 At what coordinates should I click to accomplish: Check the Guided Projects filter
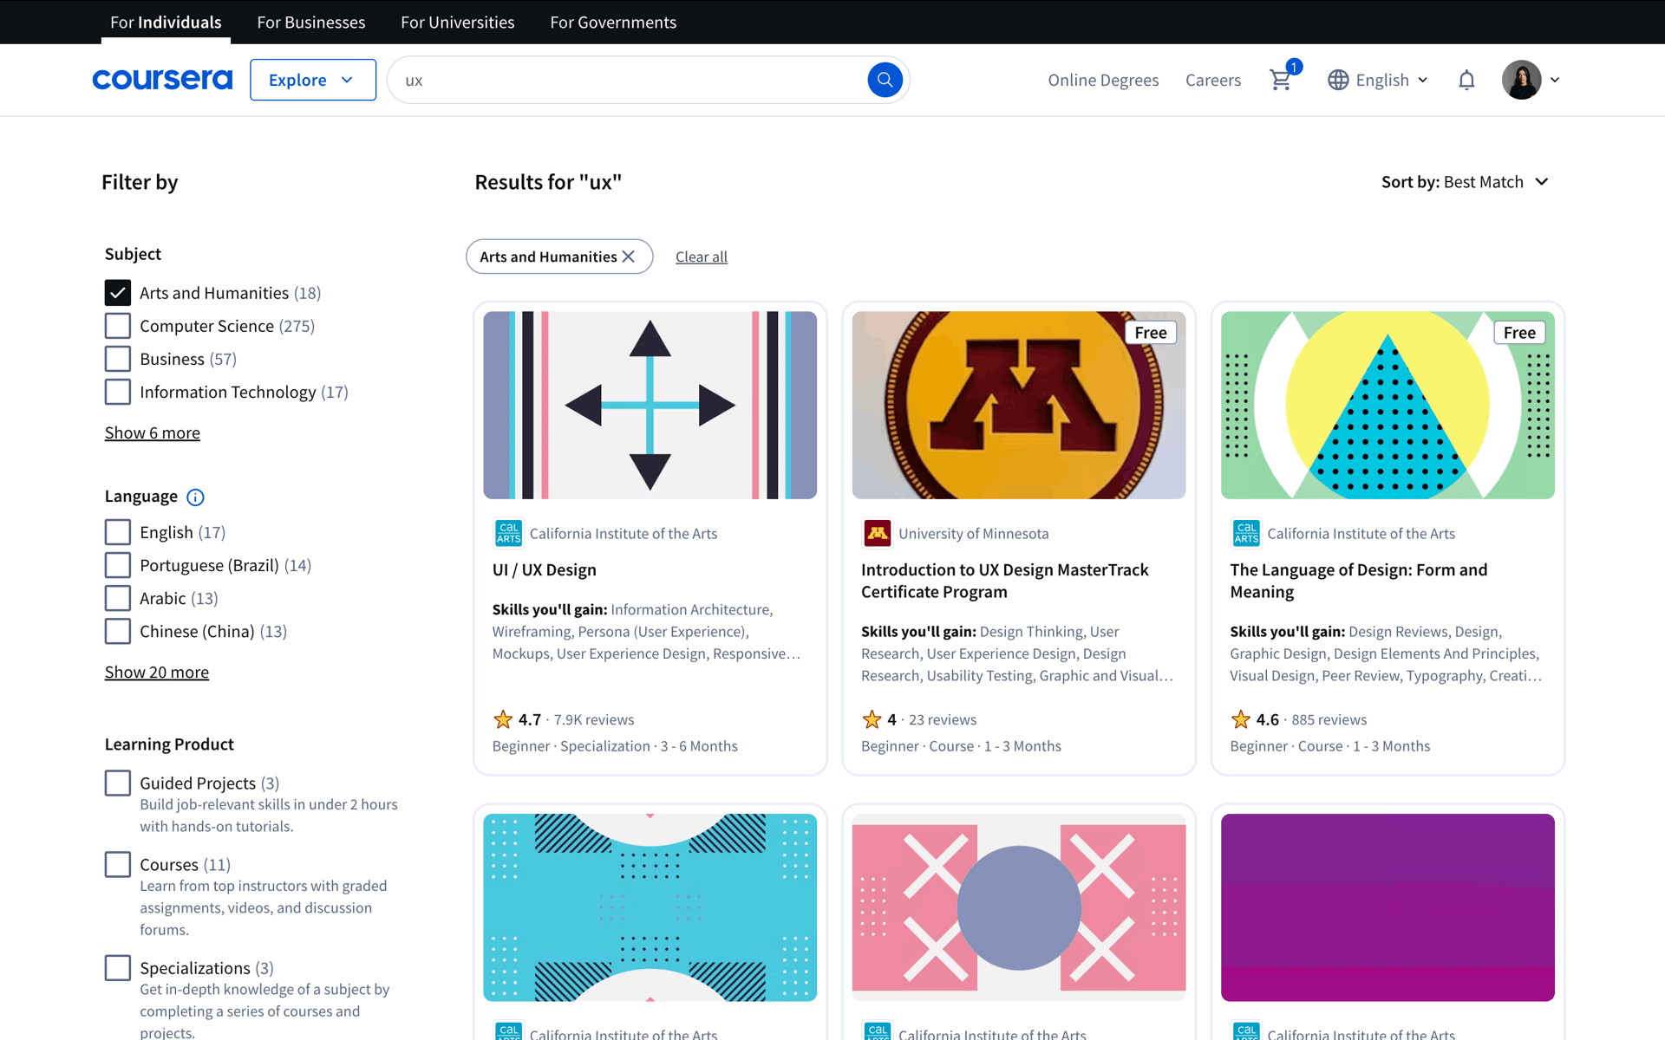click(x=118, y=783)
